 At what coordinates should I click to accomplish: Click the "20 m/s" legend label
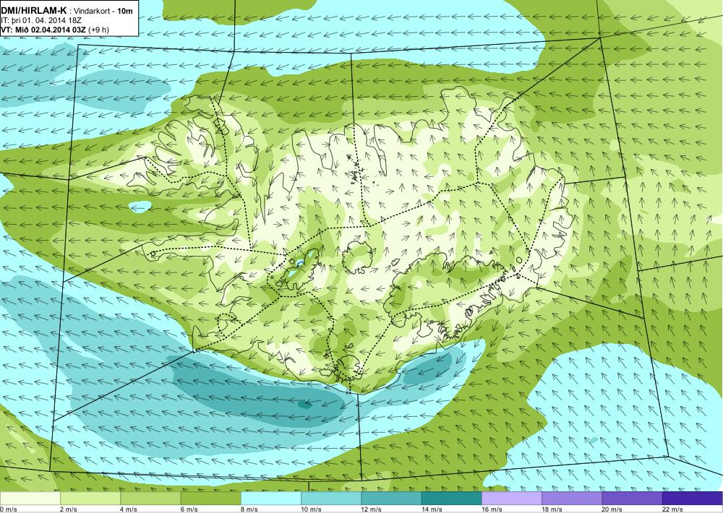pyautogui.click(x=612, y=509)
